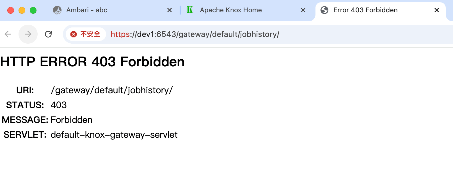The height and width of the screenshot is (173, 453).
Task: Go back to the previous page
Action: click(x=8, y=34)
